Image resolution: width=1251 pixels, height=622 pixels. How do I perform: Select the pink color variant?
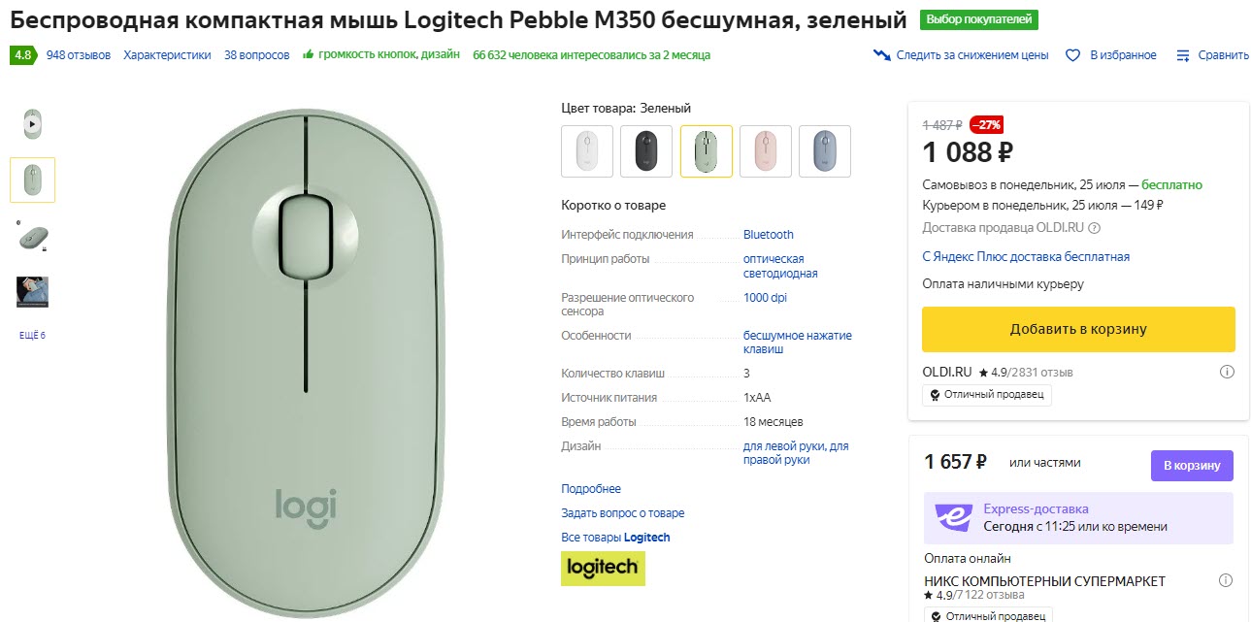766,151
